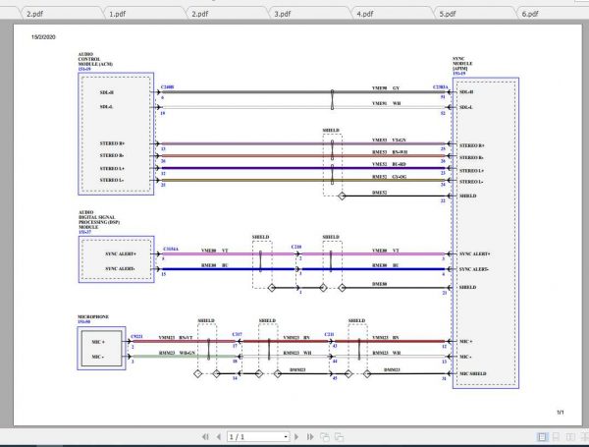Click the SYNC ALERT+ label in DSP box

(x=121, y=254)
